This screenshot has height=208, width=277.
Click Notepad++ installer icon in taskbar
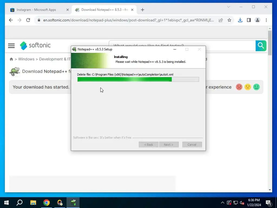tap(73, 203)
